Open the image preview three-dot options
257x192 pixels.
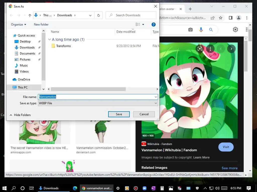pos(210,49)
